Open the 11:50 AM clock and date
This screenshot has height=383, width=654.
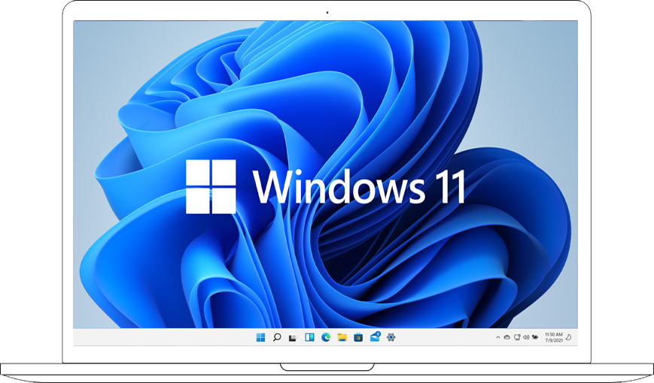(554, 337)
